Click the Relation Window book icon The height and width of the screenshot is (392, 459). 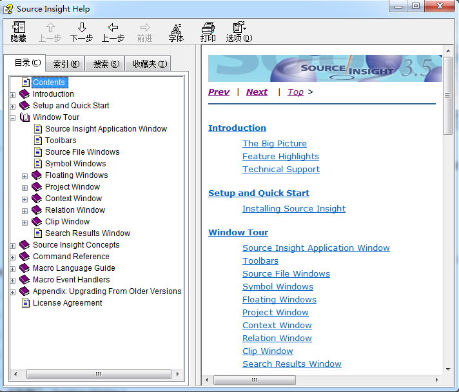[x=37, y=210]
